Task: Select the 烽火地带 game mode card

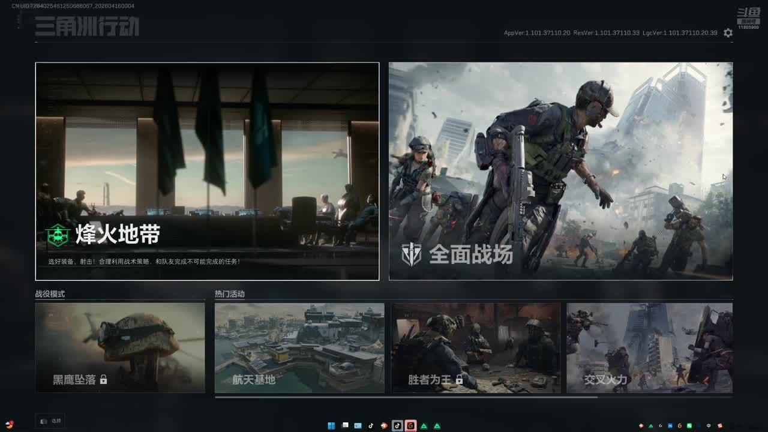Action: coord(207,171)
